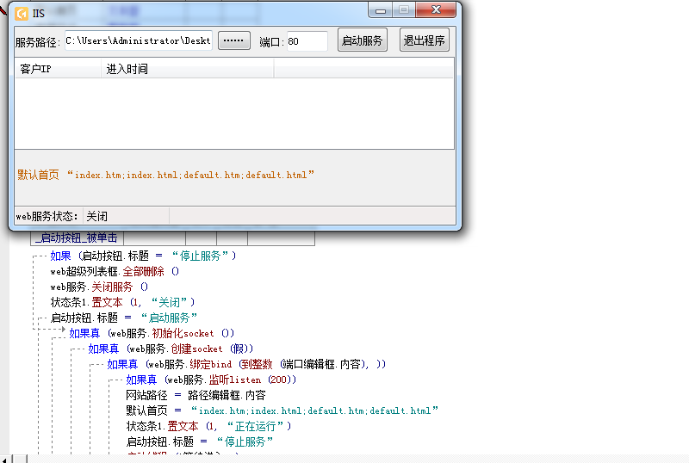
Task: Click code line 网站路径 = 路径编辑框.内容
Action: pos(196,395)
